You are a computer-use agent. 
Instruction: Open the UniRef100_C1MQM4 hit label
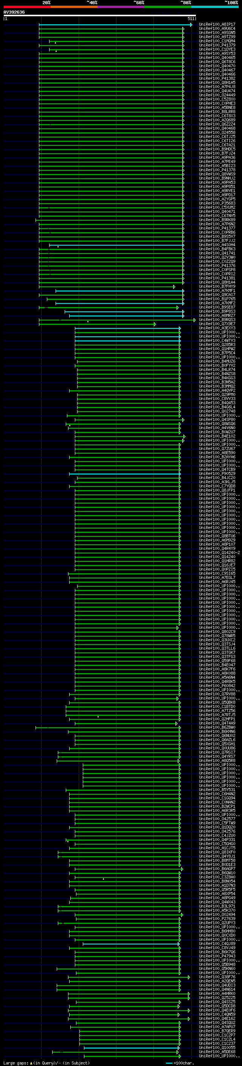pos(217,41)
